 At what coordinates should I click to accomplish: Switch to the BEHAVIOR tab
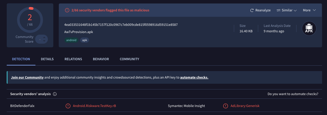pos(101,59)
